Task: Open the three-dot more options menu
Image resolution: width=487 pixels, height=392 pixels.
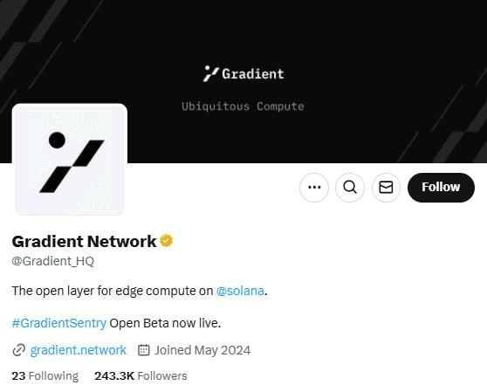Action: pos(314,188)
